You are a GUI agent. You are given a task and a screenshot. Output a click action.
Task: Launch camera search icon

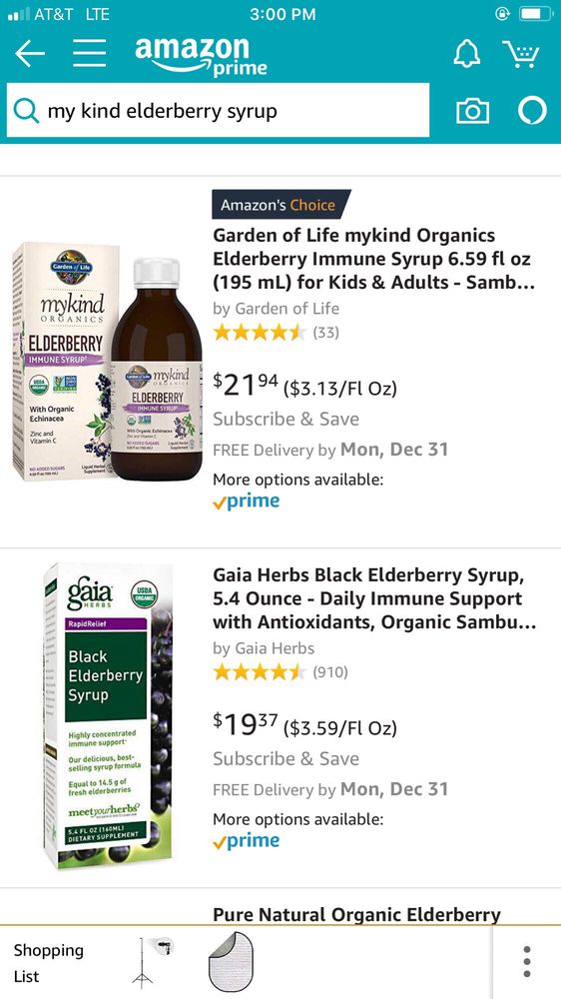473,111
